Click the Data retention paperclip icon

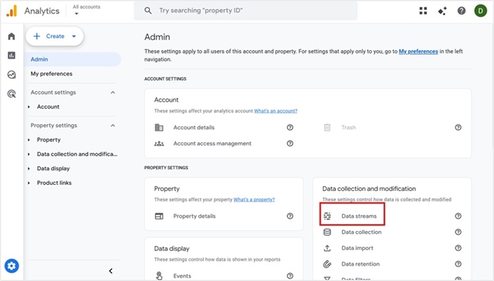(327, 264)
